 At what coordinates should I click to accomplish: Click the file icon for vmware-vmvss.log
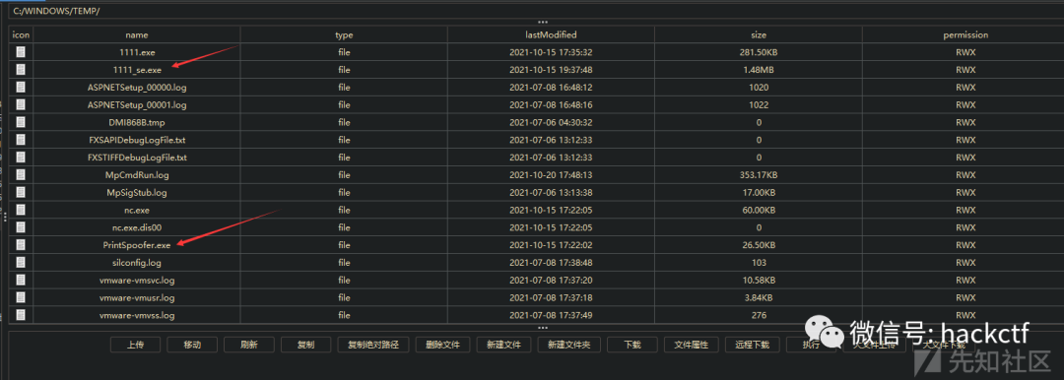click(x=21, y=316)
